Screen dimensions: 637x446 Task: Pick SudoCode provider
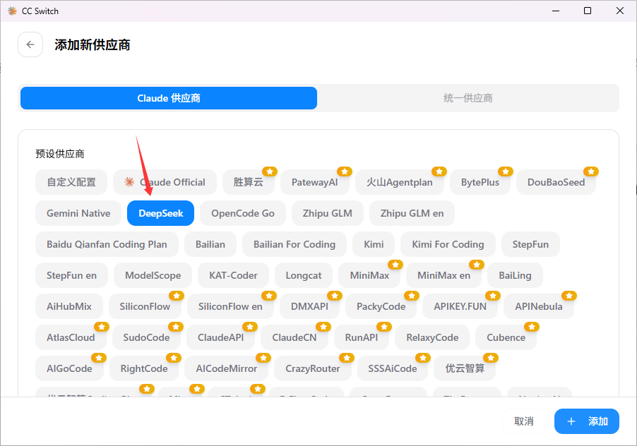point(146,337)
